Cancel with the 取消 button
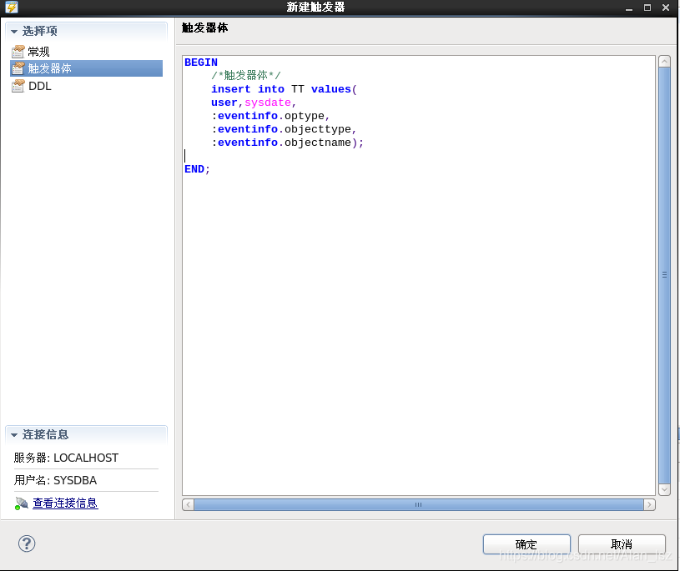This screenshot has width=680, height=571. point(622,544)
